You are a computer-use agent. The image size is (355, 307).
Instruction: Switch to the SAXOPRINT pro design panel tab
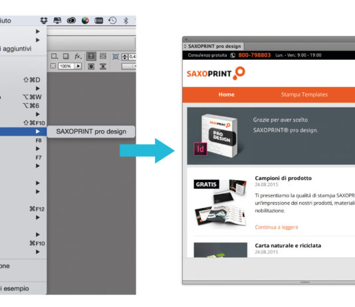pyautogui.click(x=213, y=47)
